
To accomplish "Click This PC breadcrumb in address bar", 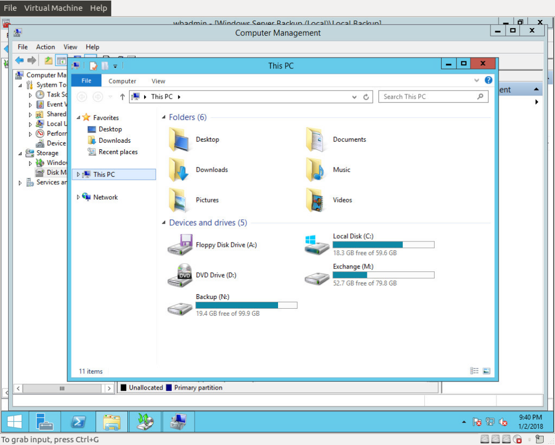I will coord(162,97).
